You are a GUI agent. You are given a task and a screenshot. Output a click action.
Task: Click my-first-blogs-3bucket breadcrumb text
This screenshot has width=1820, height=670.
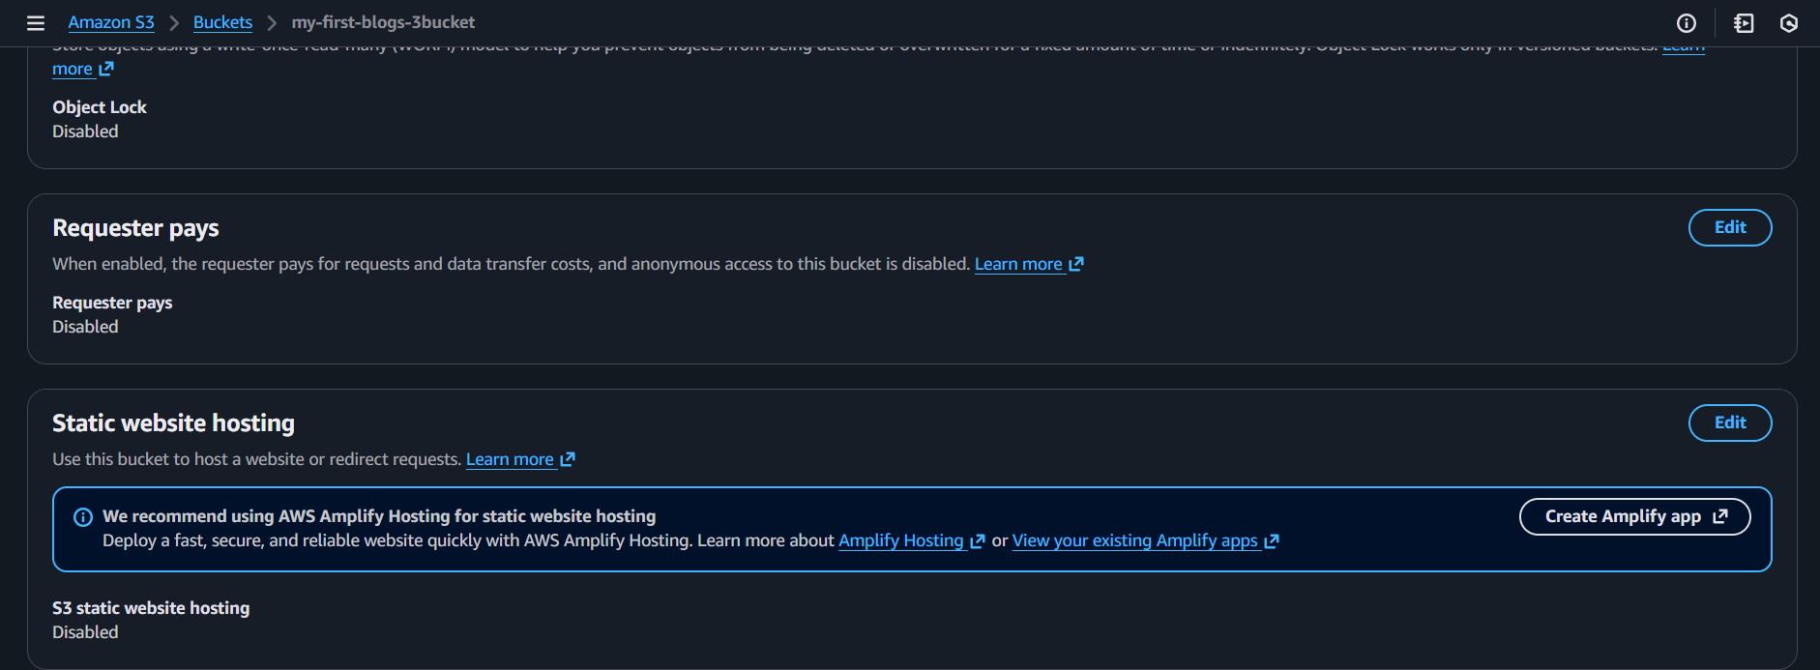tap(383, 22)
